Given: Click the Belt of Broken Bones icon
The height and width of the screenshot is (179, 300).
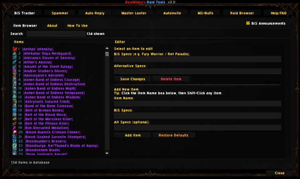Looking at the screenshot, I should pos(15,110).
